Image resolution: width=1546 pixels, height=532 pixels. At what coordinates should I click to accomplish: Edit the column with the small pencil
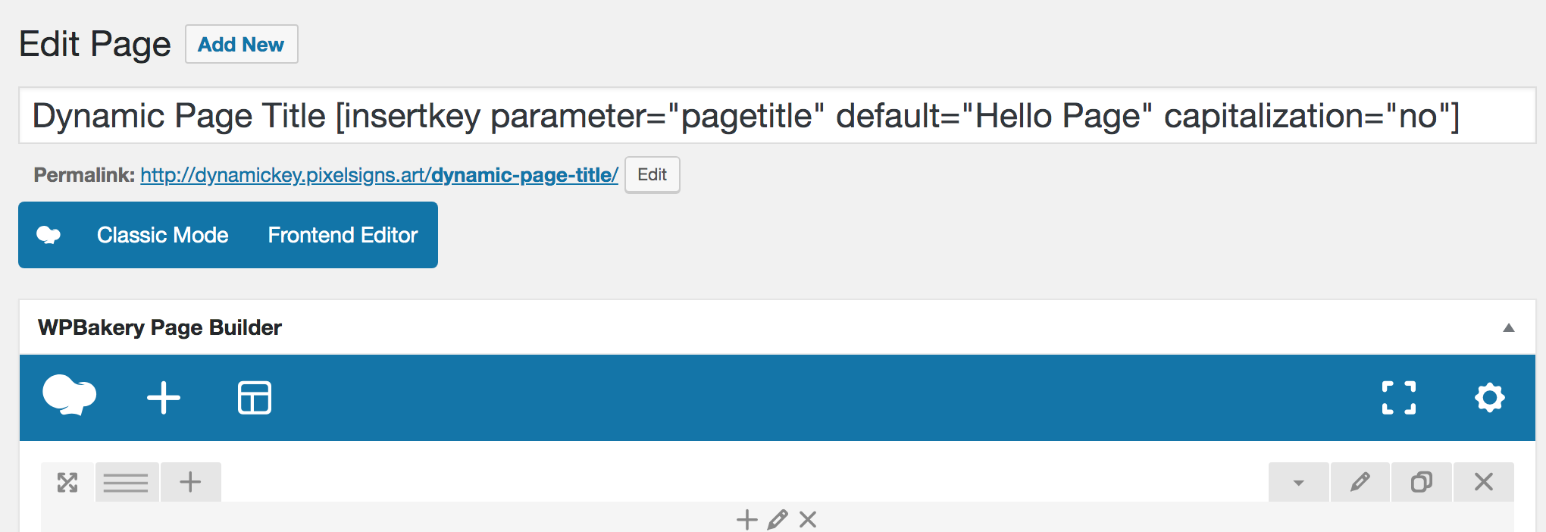777,520
